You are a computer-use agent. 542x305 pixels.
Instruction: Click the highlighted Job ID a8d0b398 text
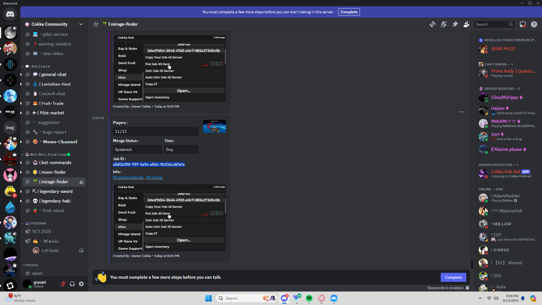click(149, 164)
